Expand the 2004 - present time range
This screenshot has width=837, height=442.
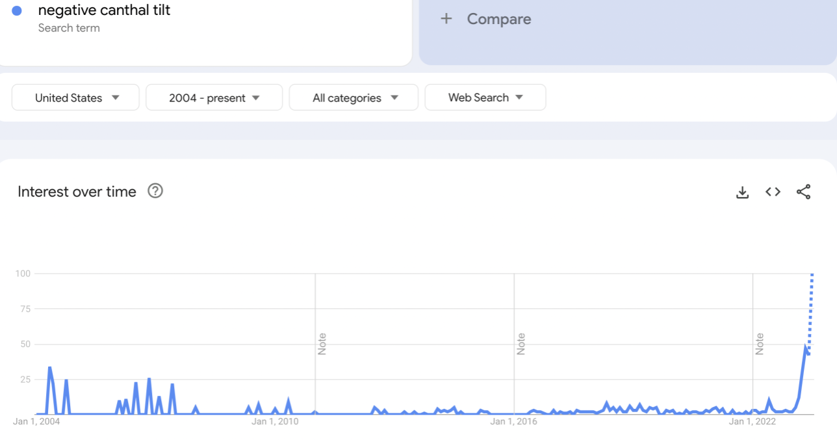coord(214,97)
